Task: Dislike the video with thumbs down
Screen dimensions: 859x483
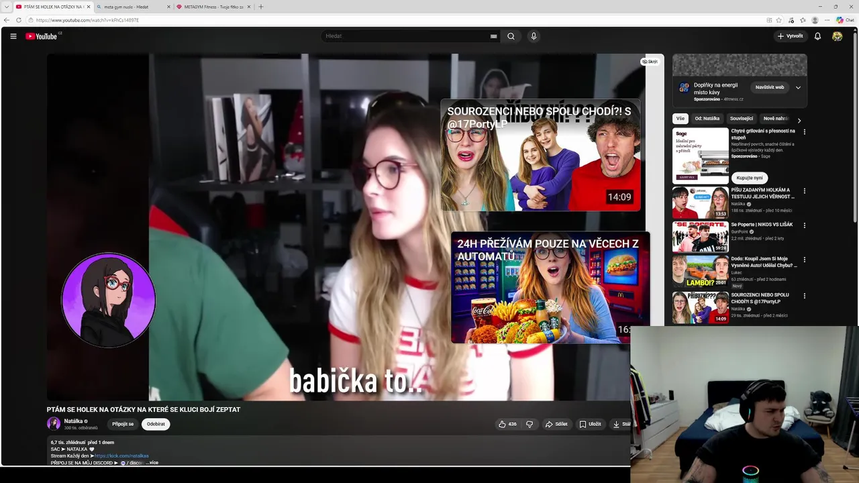Action: point(529,424)
